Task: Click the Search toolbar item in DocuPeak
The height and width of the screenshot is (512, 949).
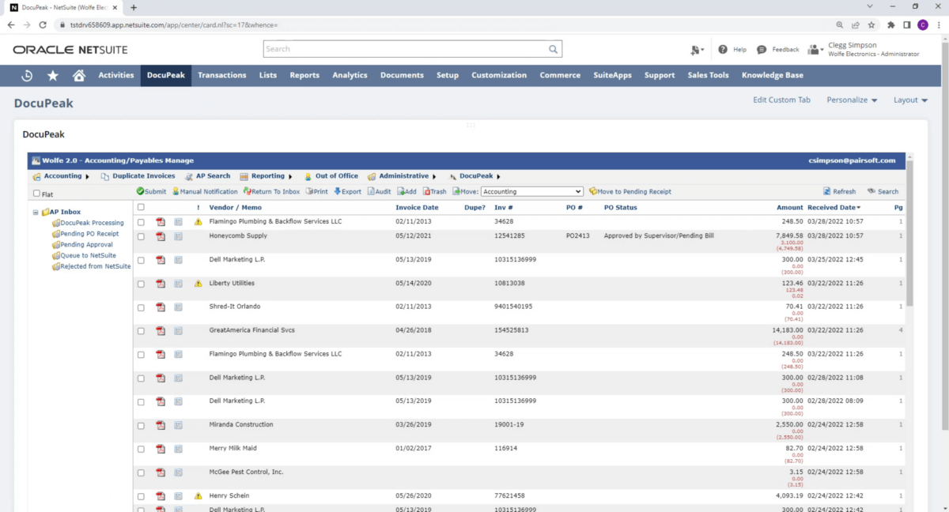Action: 883,191
